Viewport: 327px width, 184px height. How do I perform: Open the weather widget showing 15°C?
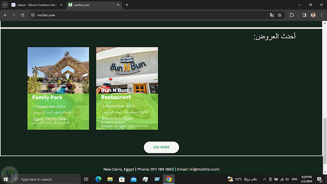(x=242, y=179)
